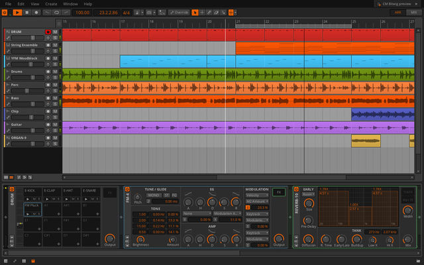Viewport: 424px width, 265px height.
Task: Click the play position display 23.2.2.86
Action: 108,13
